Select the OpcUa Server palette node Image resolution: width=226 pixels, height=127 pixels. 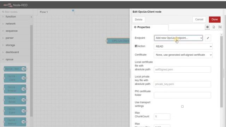(15, 100)
